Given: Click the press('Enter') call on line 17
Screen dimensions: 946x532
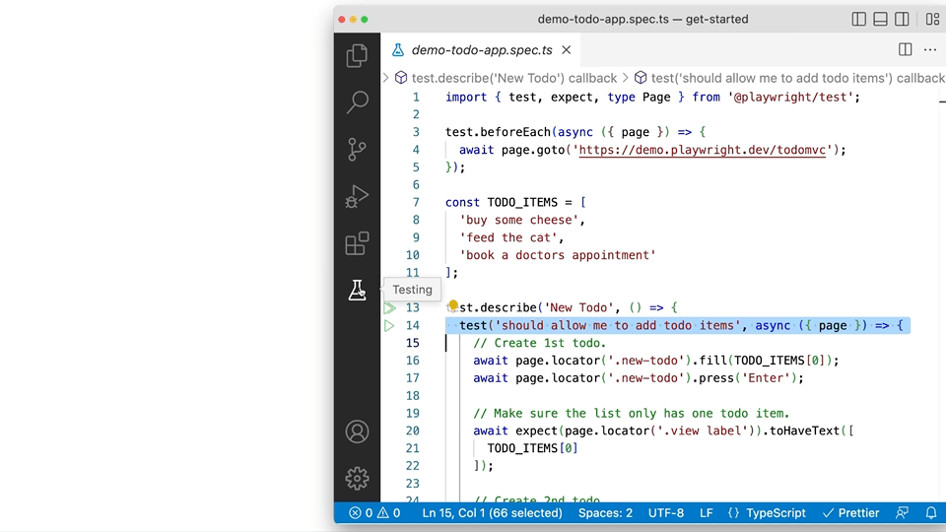Looking at the screenshot, I should click(748, 378).
